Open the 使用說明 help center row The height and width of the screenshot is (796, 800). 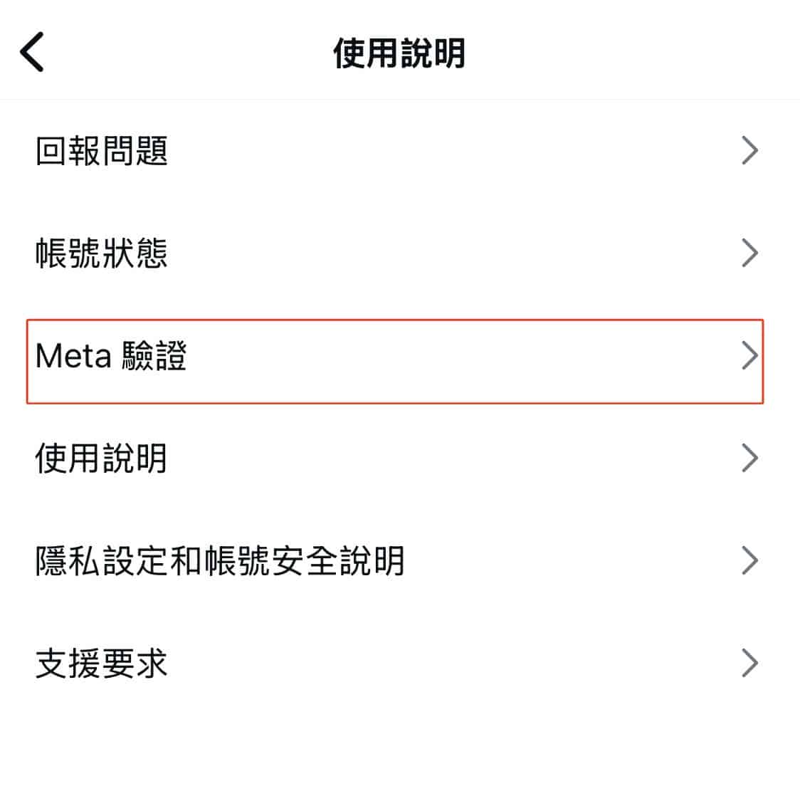click(x=400, y=458)
